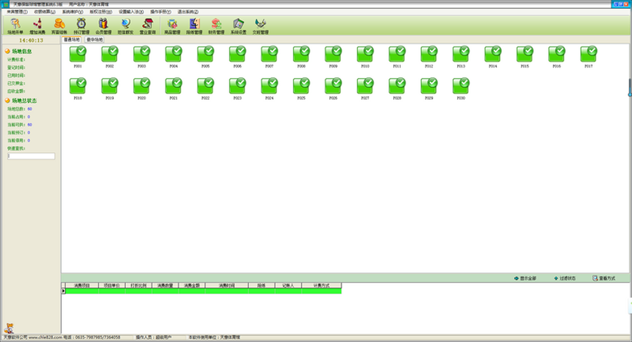Switch to the 普通场地 tab
This screenshot has height=342, width=632.
[72, 39]
